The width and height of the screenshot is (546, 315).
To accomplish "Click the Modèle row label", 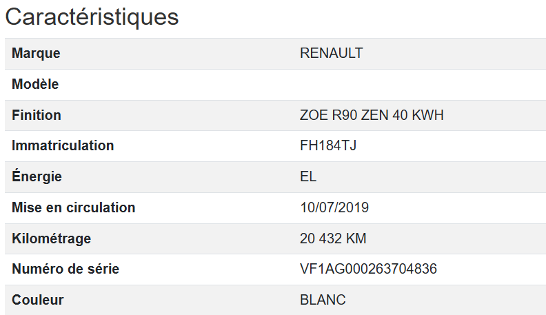I will [x=35, y=85].
